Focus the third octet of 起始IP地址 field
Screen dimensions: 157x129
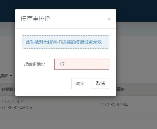coord(88,64)
